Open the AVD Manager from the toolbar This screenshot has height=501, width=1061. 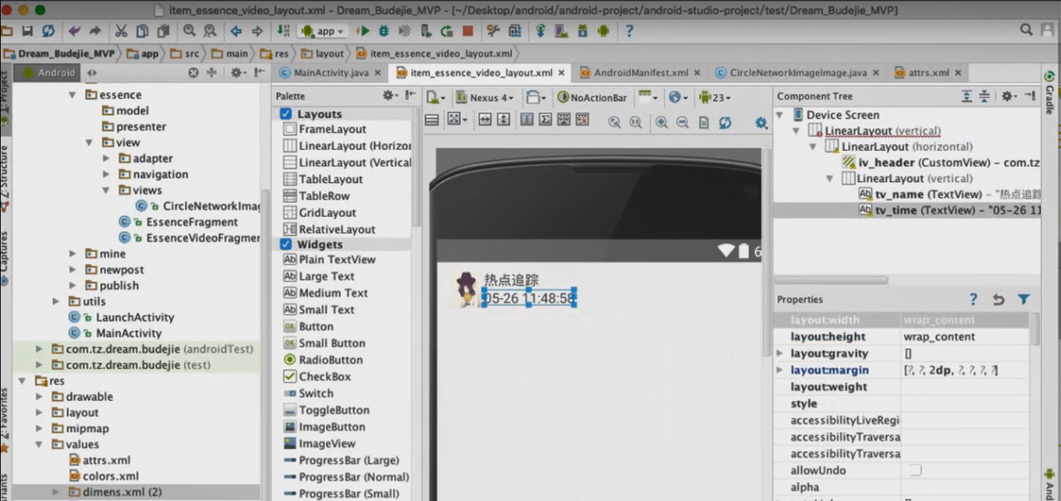click(x=560, y=31)
